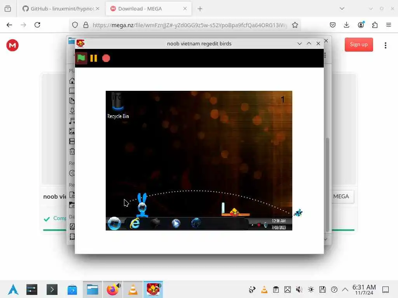Open the VLC cone icon in the system tray
This screenshot has width=398, height=298.
[264, 289]
